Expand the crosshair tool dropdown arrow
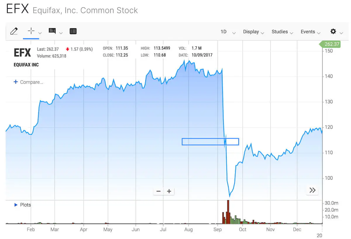The image size is (351, 239). (40, 33)
